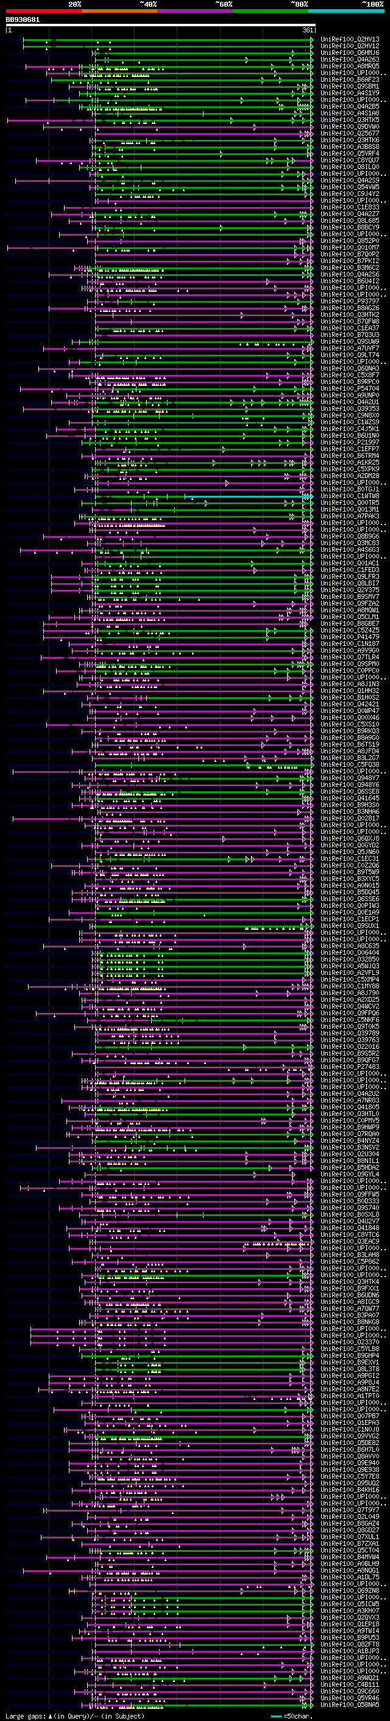Select hit label UniRef100_Q9DVW0
Viewport: 390px width, 1721px height.
click(350, 127)
